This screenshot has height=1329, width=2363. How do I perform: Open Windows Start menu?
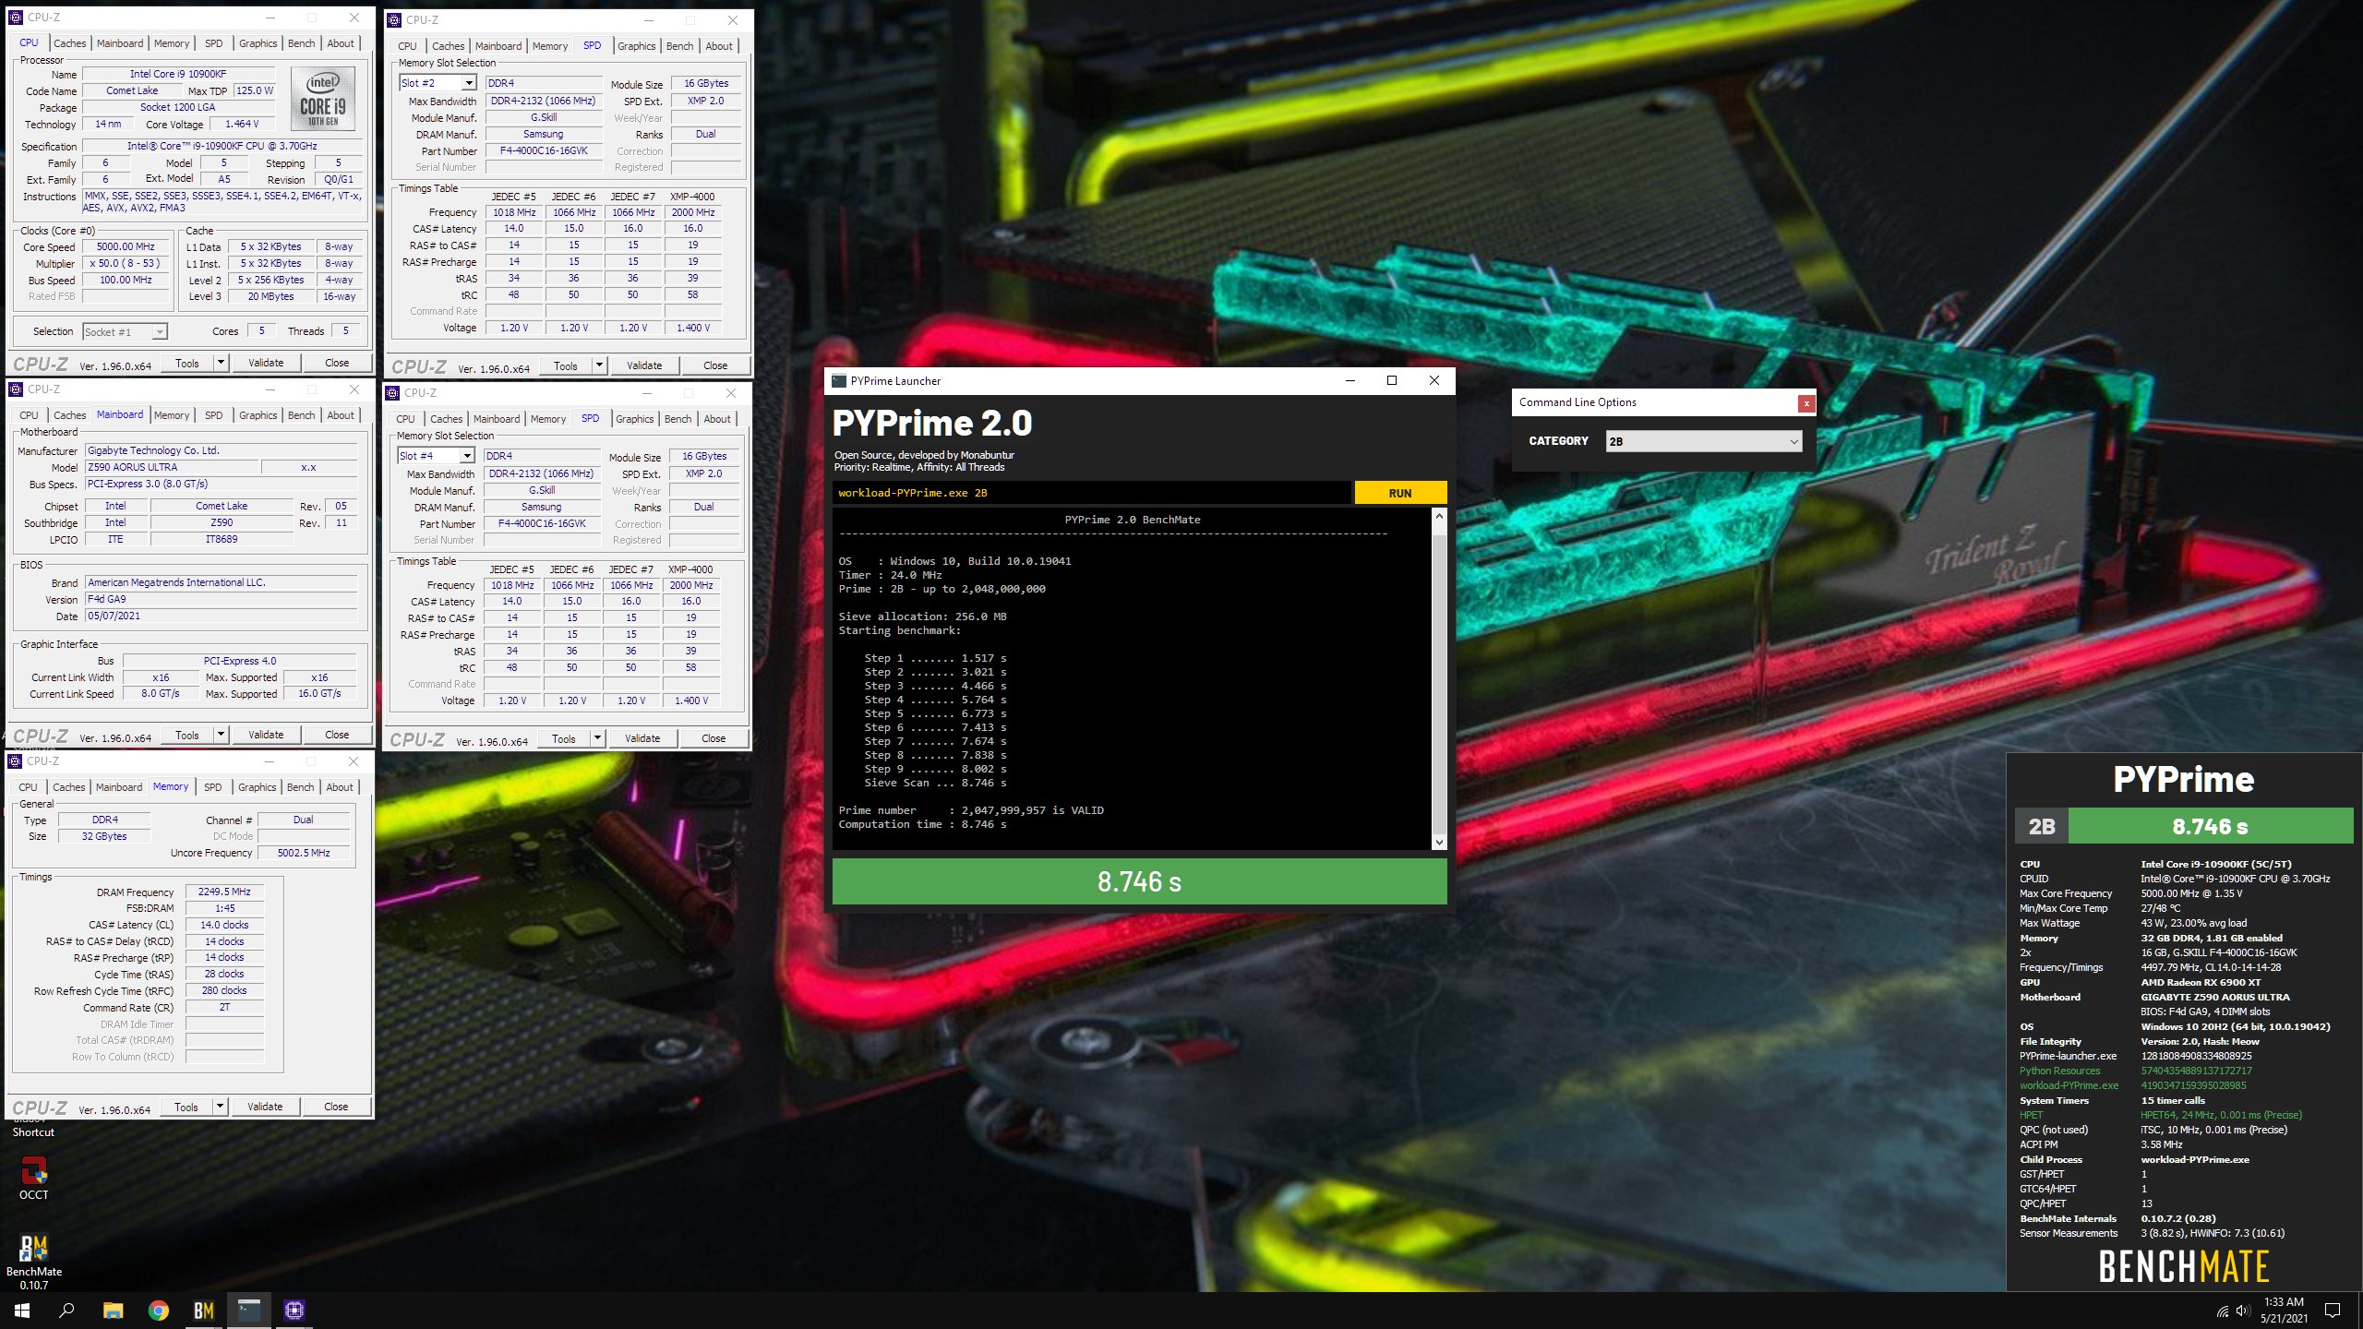point(22,1310)
